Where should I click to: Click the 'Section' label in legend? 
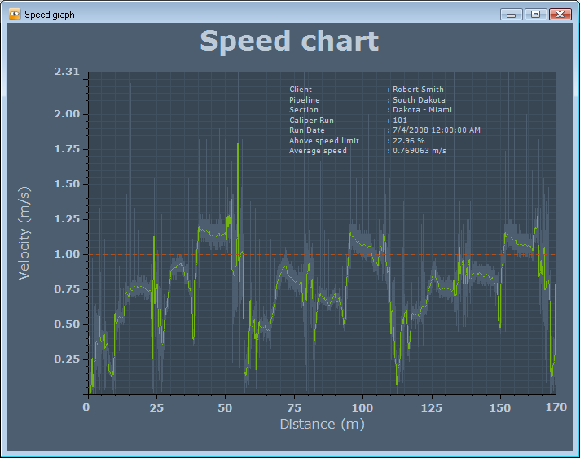[x=303, y=110]
